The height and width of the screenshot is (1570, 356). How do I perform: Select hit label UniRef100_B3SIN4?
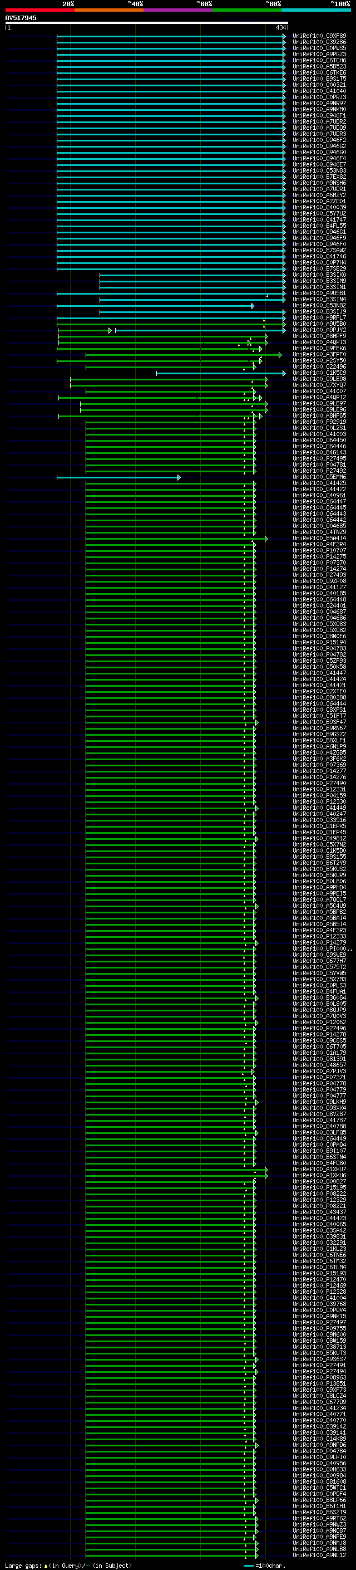[319, 299]
